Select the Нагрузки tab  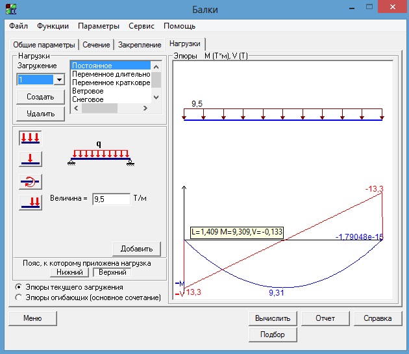185,44
